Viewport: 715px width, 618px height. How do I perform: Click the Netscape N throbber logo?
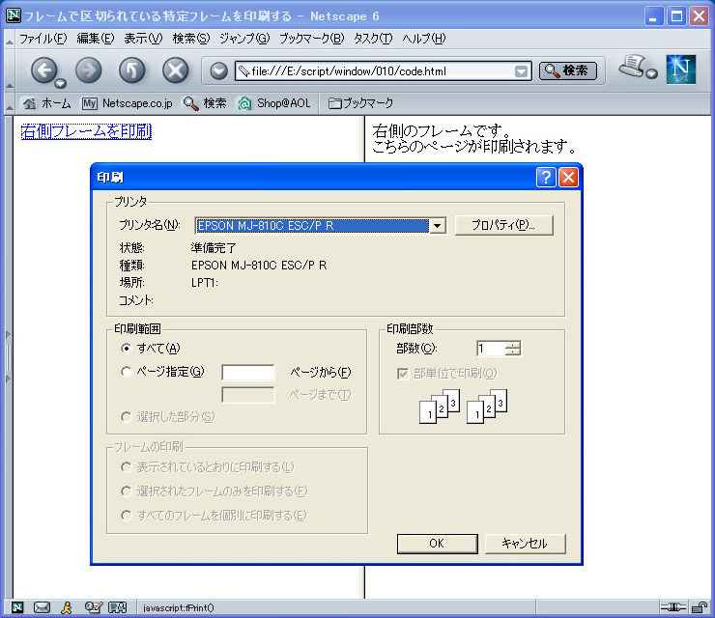click(x=681, y=70)
